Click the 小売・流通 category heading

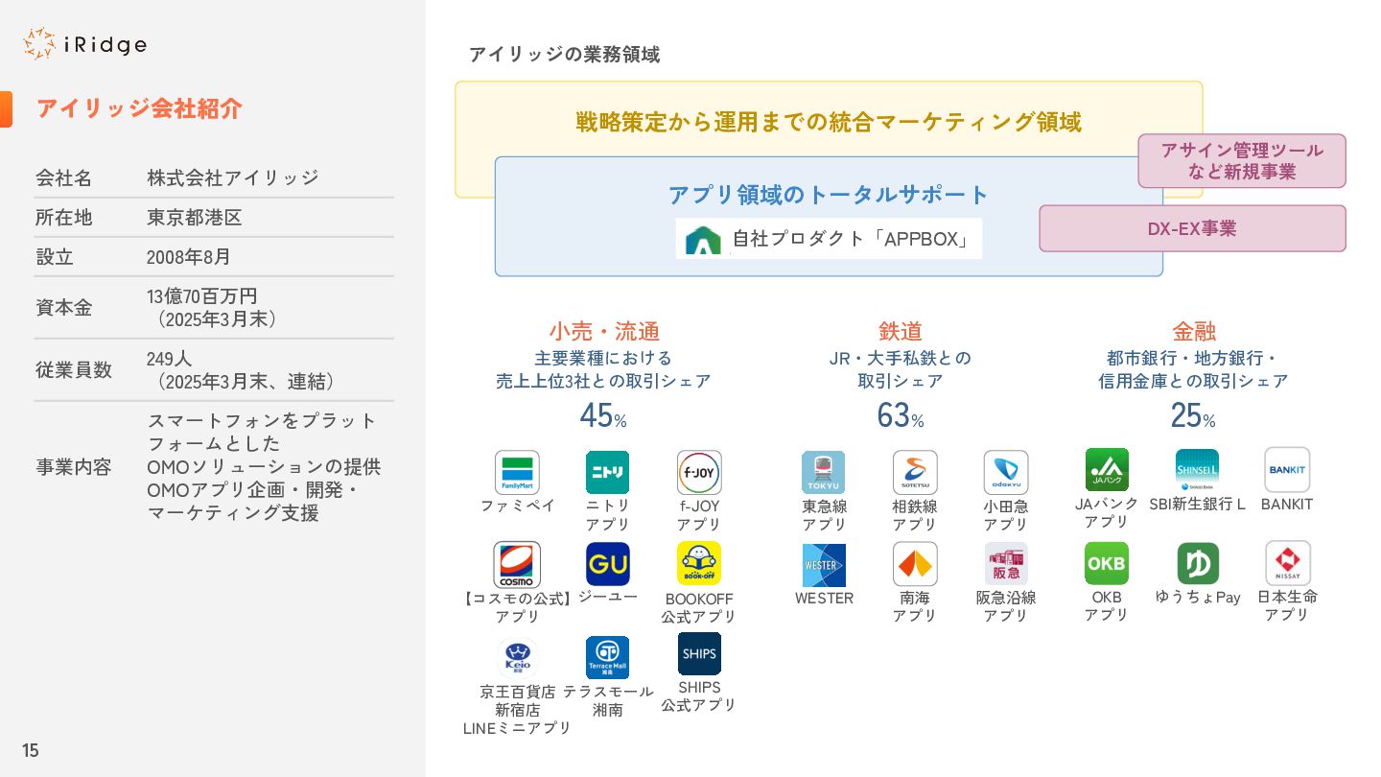coord(604,332)
